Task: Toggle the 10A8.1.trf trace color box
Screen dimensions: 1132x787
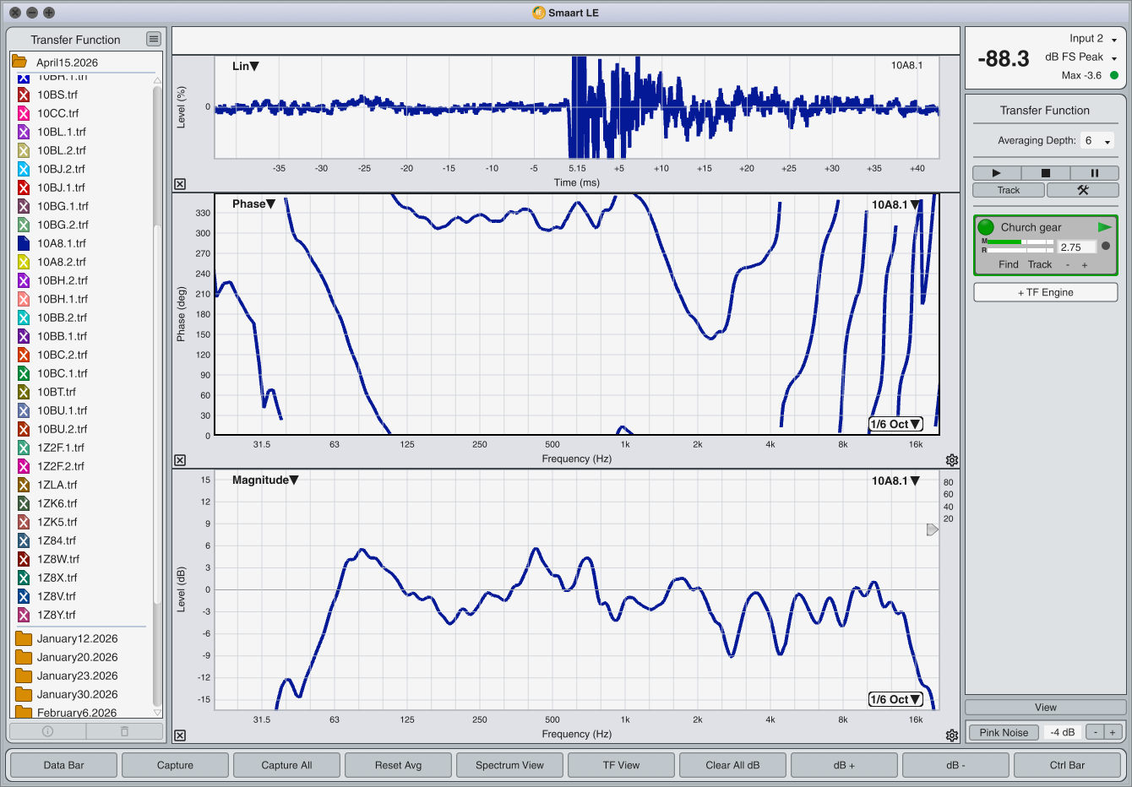Action: pos(24,243)
